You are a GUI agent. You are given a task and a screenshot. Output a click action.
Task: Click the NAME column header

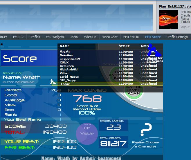point(64,46)
